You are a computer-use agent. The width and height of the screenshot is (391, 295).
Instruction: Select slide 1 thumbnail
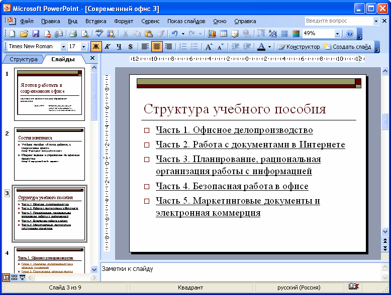(49, 94)
